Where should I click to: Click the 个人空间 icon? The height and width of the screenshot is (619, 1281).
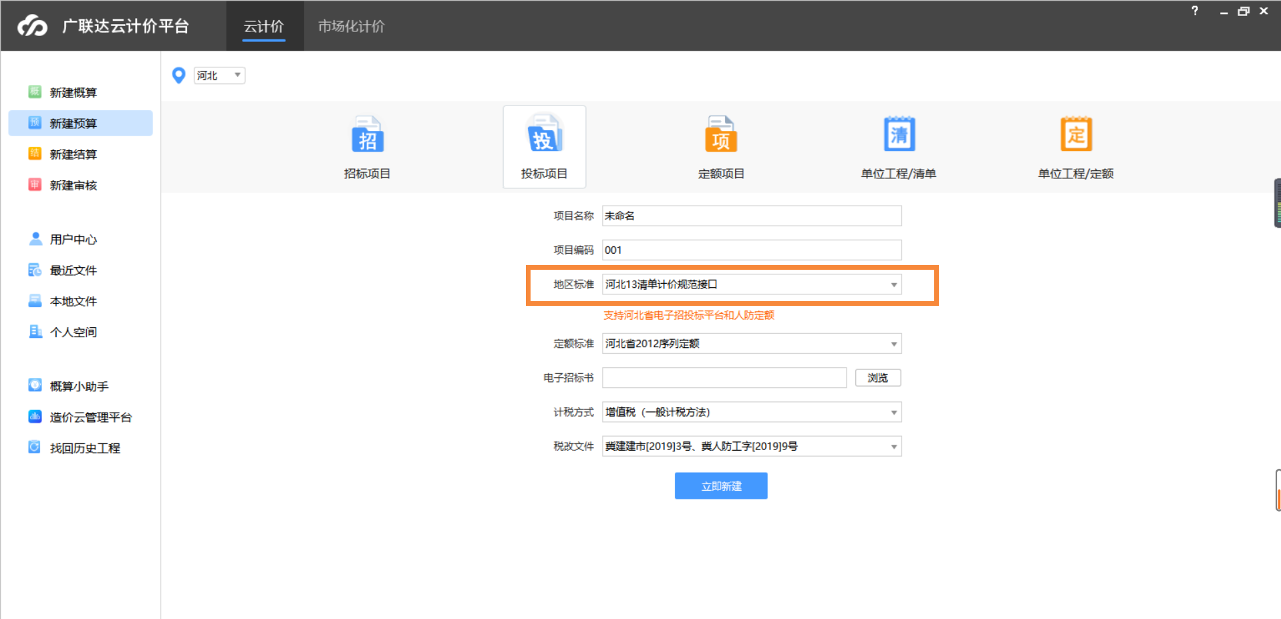click(x=35, y=331)
